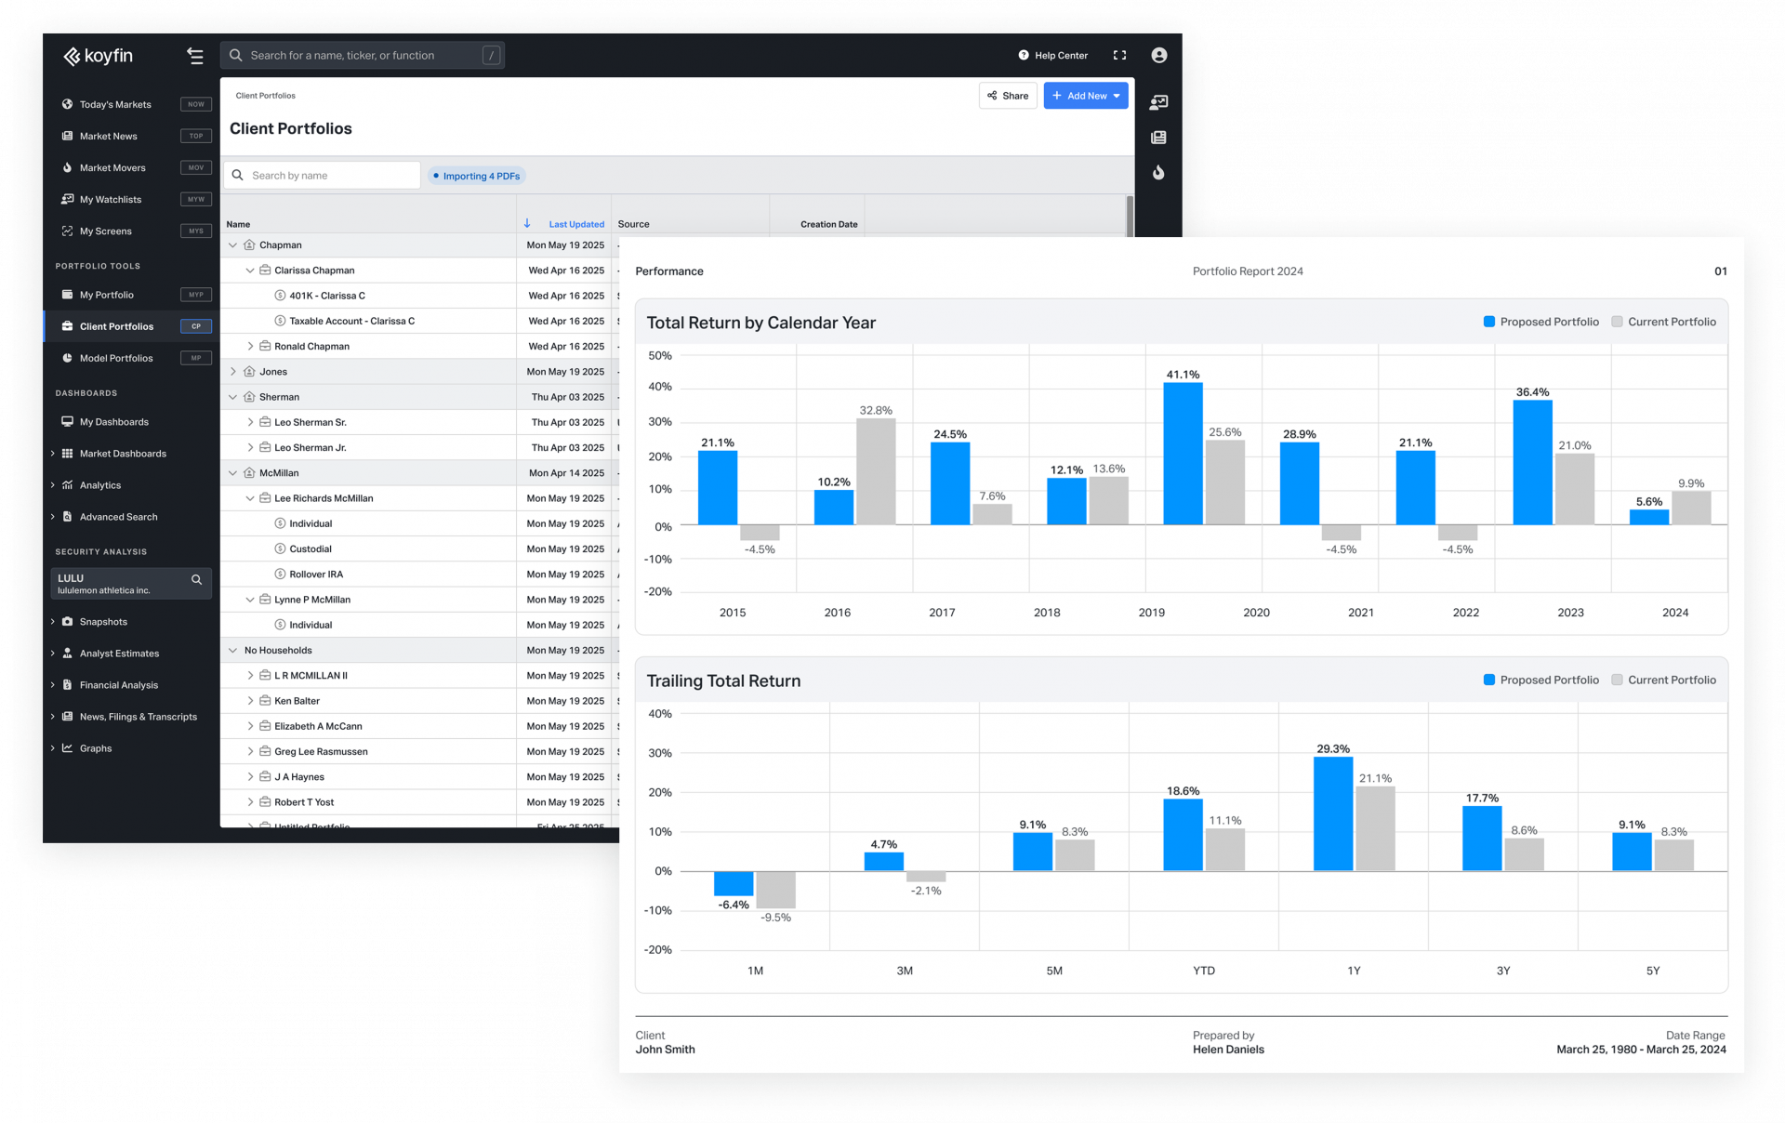Open My Portfolio under Portfolio Tools
The width and height of the screenshot is (1785, 1123).
pos(105,295)
